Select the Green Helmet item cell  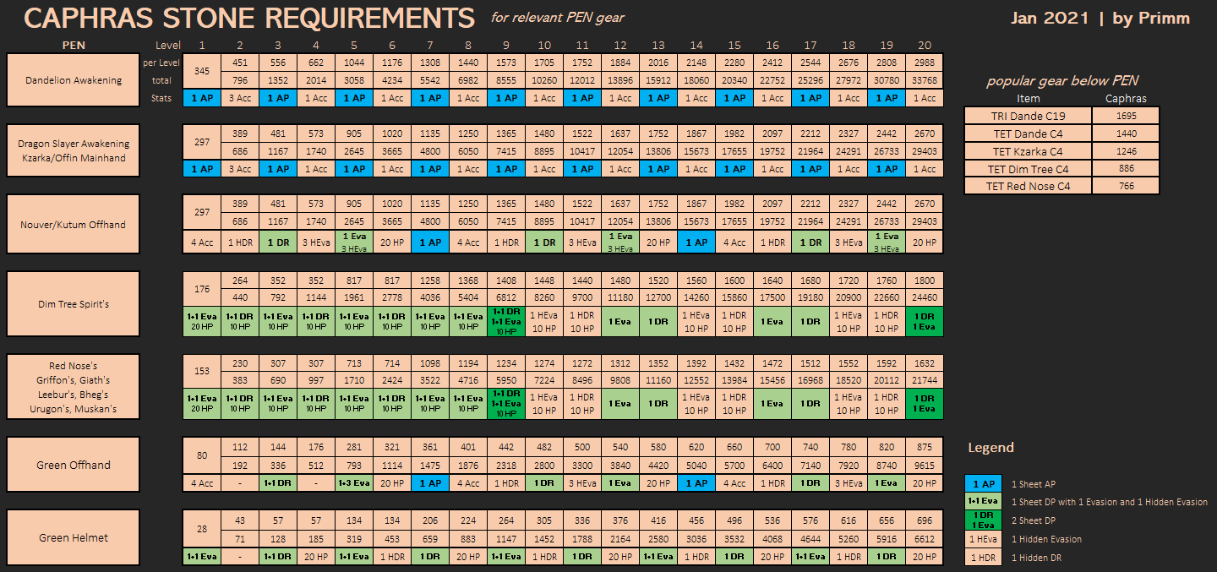(73, 537)
